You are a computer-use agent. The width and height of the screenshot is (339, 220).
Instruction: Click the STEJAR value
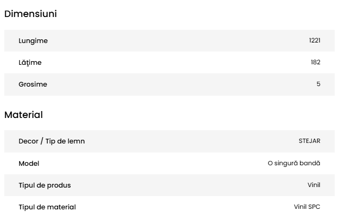coord(309,141)
